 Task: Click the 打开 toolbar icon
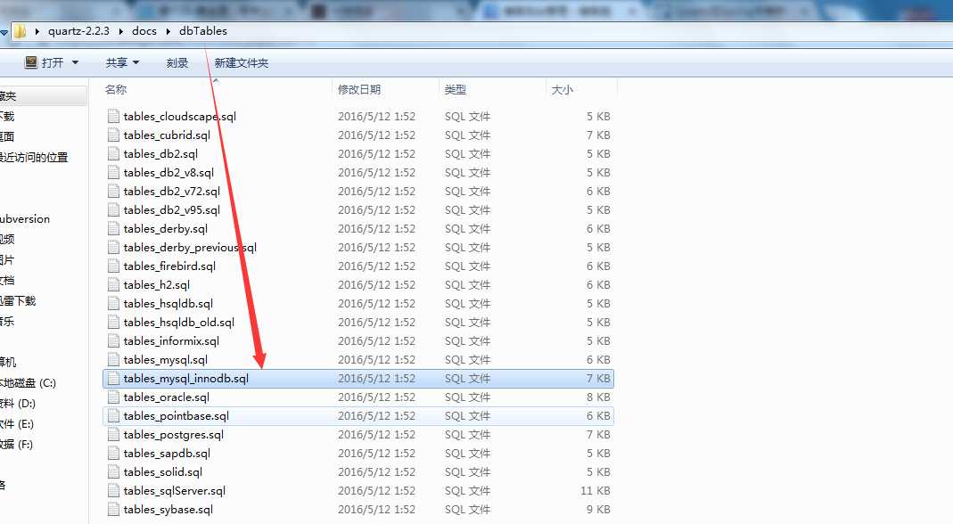point(31,62)
